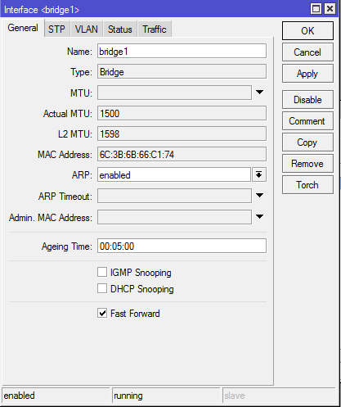Click the enabled status bar entry
The height and width of the screenshot is (407, 341).
(x=56, y=396)
